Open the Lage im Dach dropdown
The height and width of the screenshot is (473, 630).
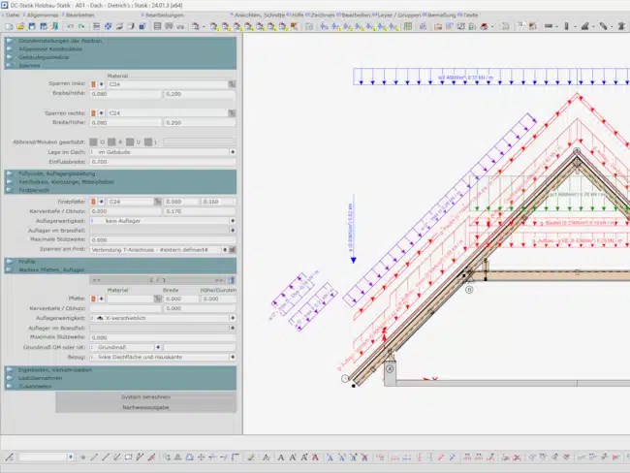pyautogui.click(x=233, y=152)
